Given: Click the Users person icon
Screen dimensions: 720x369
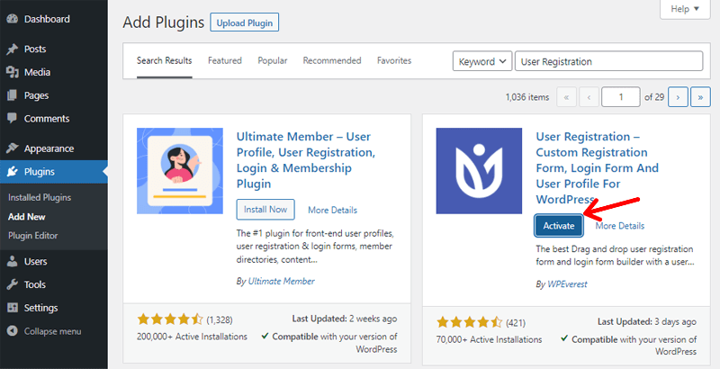Looking at the screenshot, I should click(13, 262).
